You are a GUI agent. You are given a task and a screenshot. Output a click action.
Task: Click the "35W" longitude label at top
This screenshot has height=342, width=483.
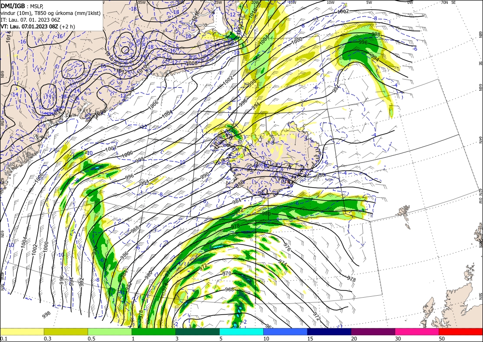142,2
